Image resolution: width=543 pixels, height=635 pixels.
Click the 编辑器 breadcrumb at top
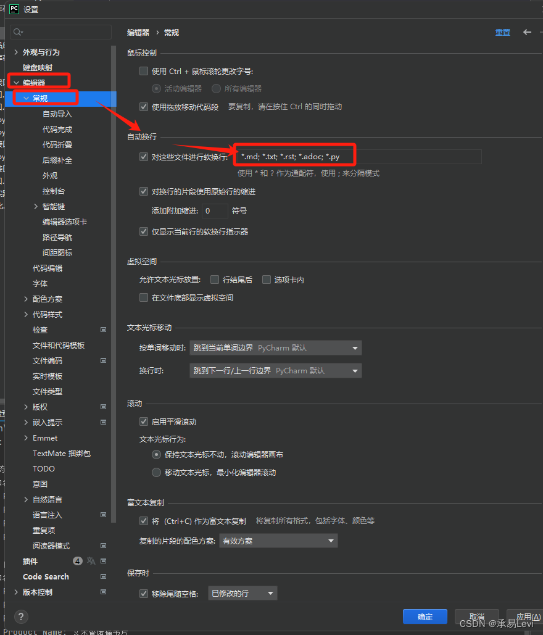(x=138, y=32)
